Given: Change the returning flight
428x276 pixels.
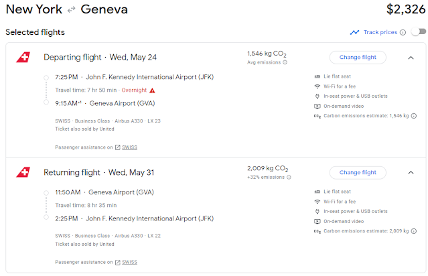Looking at the screenshot, I should [358, 173].
